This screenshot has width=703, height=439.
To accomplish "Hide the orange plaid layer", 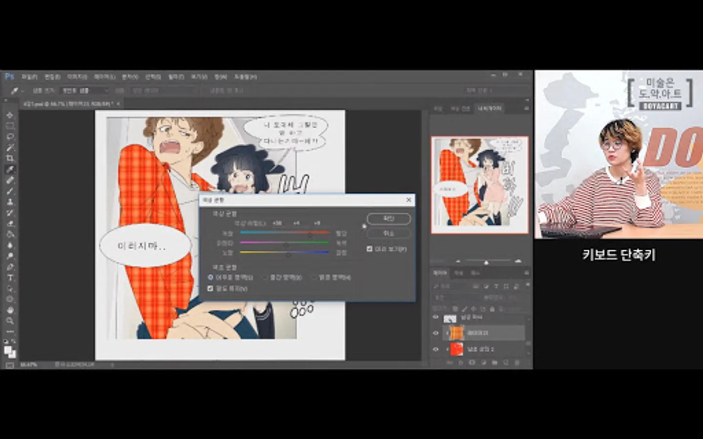I will [x=436, y=333].
